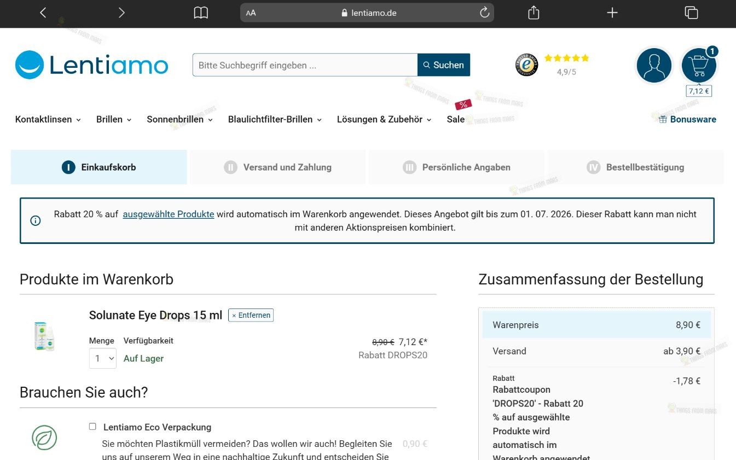
Task: Click the Produkte im Warenkorb heading
Action: pyautogui.click(x=96, y=280)
